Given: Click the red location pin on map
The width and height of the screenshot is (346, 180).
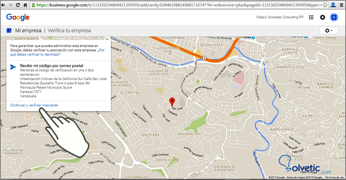Looking at the screenshot, I should [172, 102].
